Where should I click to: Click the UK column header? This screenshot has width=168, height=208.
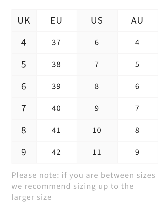point(24,21)
